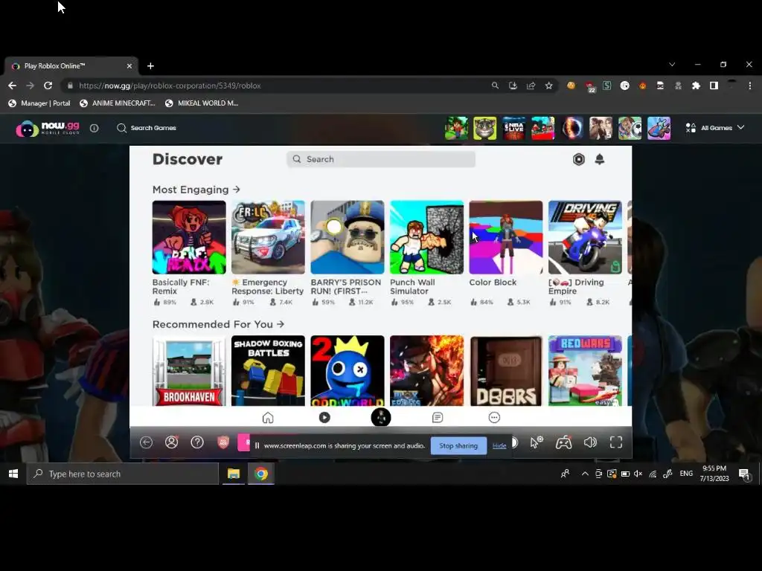Open the Brookhaven game thumbnail

(189, 371)
